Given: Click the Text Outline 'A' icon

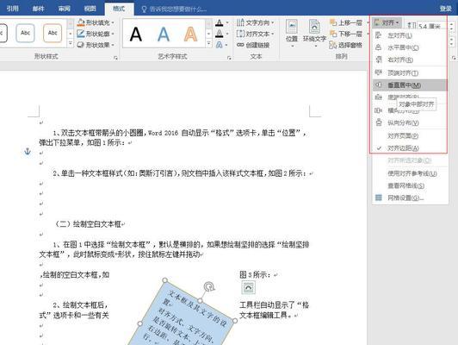Looking at the screenshot, I should click(x=219, y=34).
